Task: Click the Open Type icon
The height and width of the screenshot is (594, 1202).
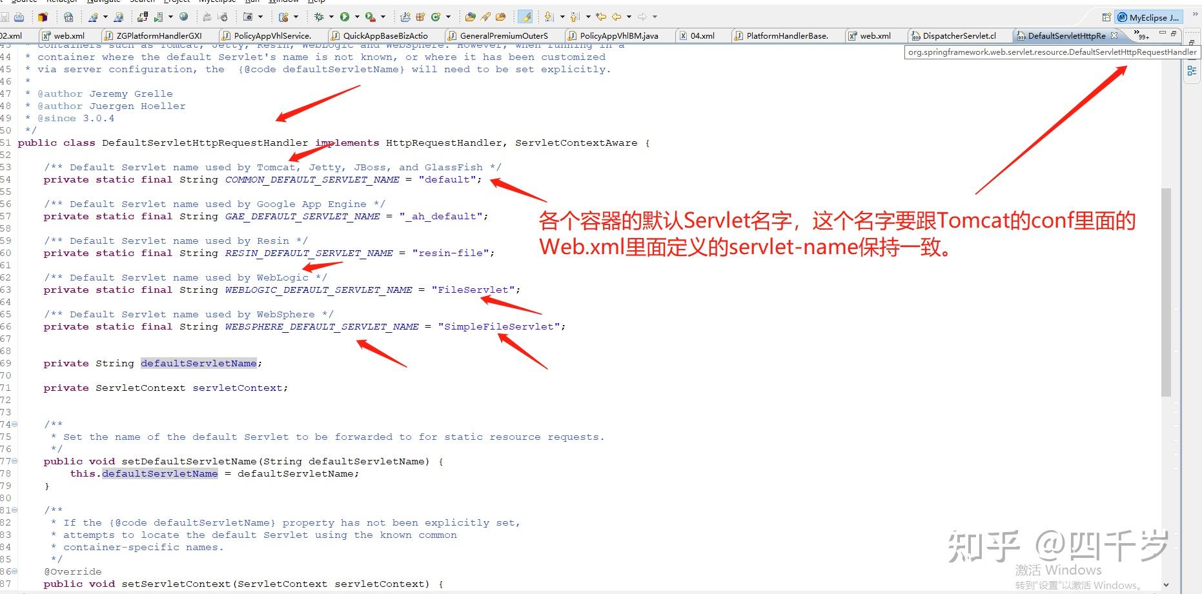Action: click(x=471, y=17)
